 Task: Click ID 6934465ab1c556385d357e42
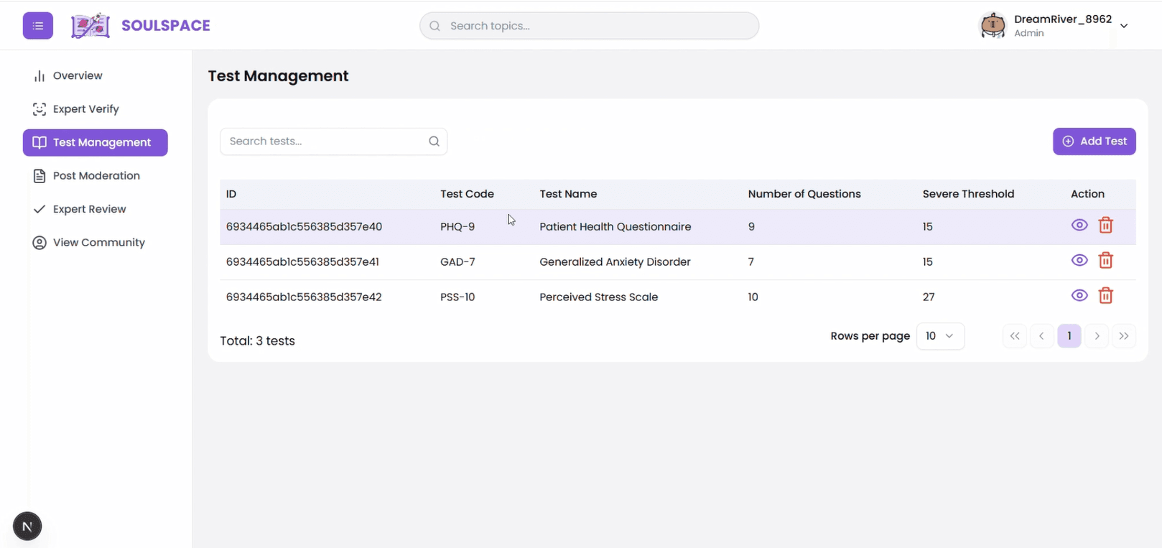click(x=304, y=297)
